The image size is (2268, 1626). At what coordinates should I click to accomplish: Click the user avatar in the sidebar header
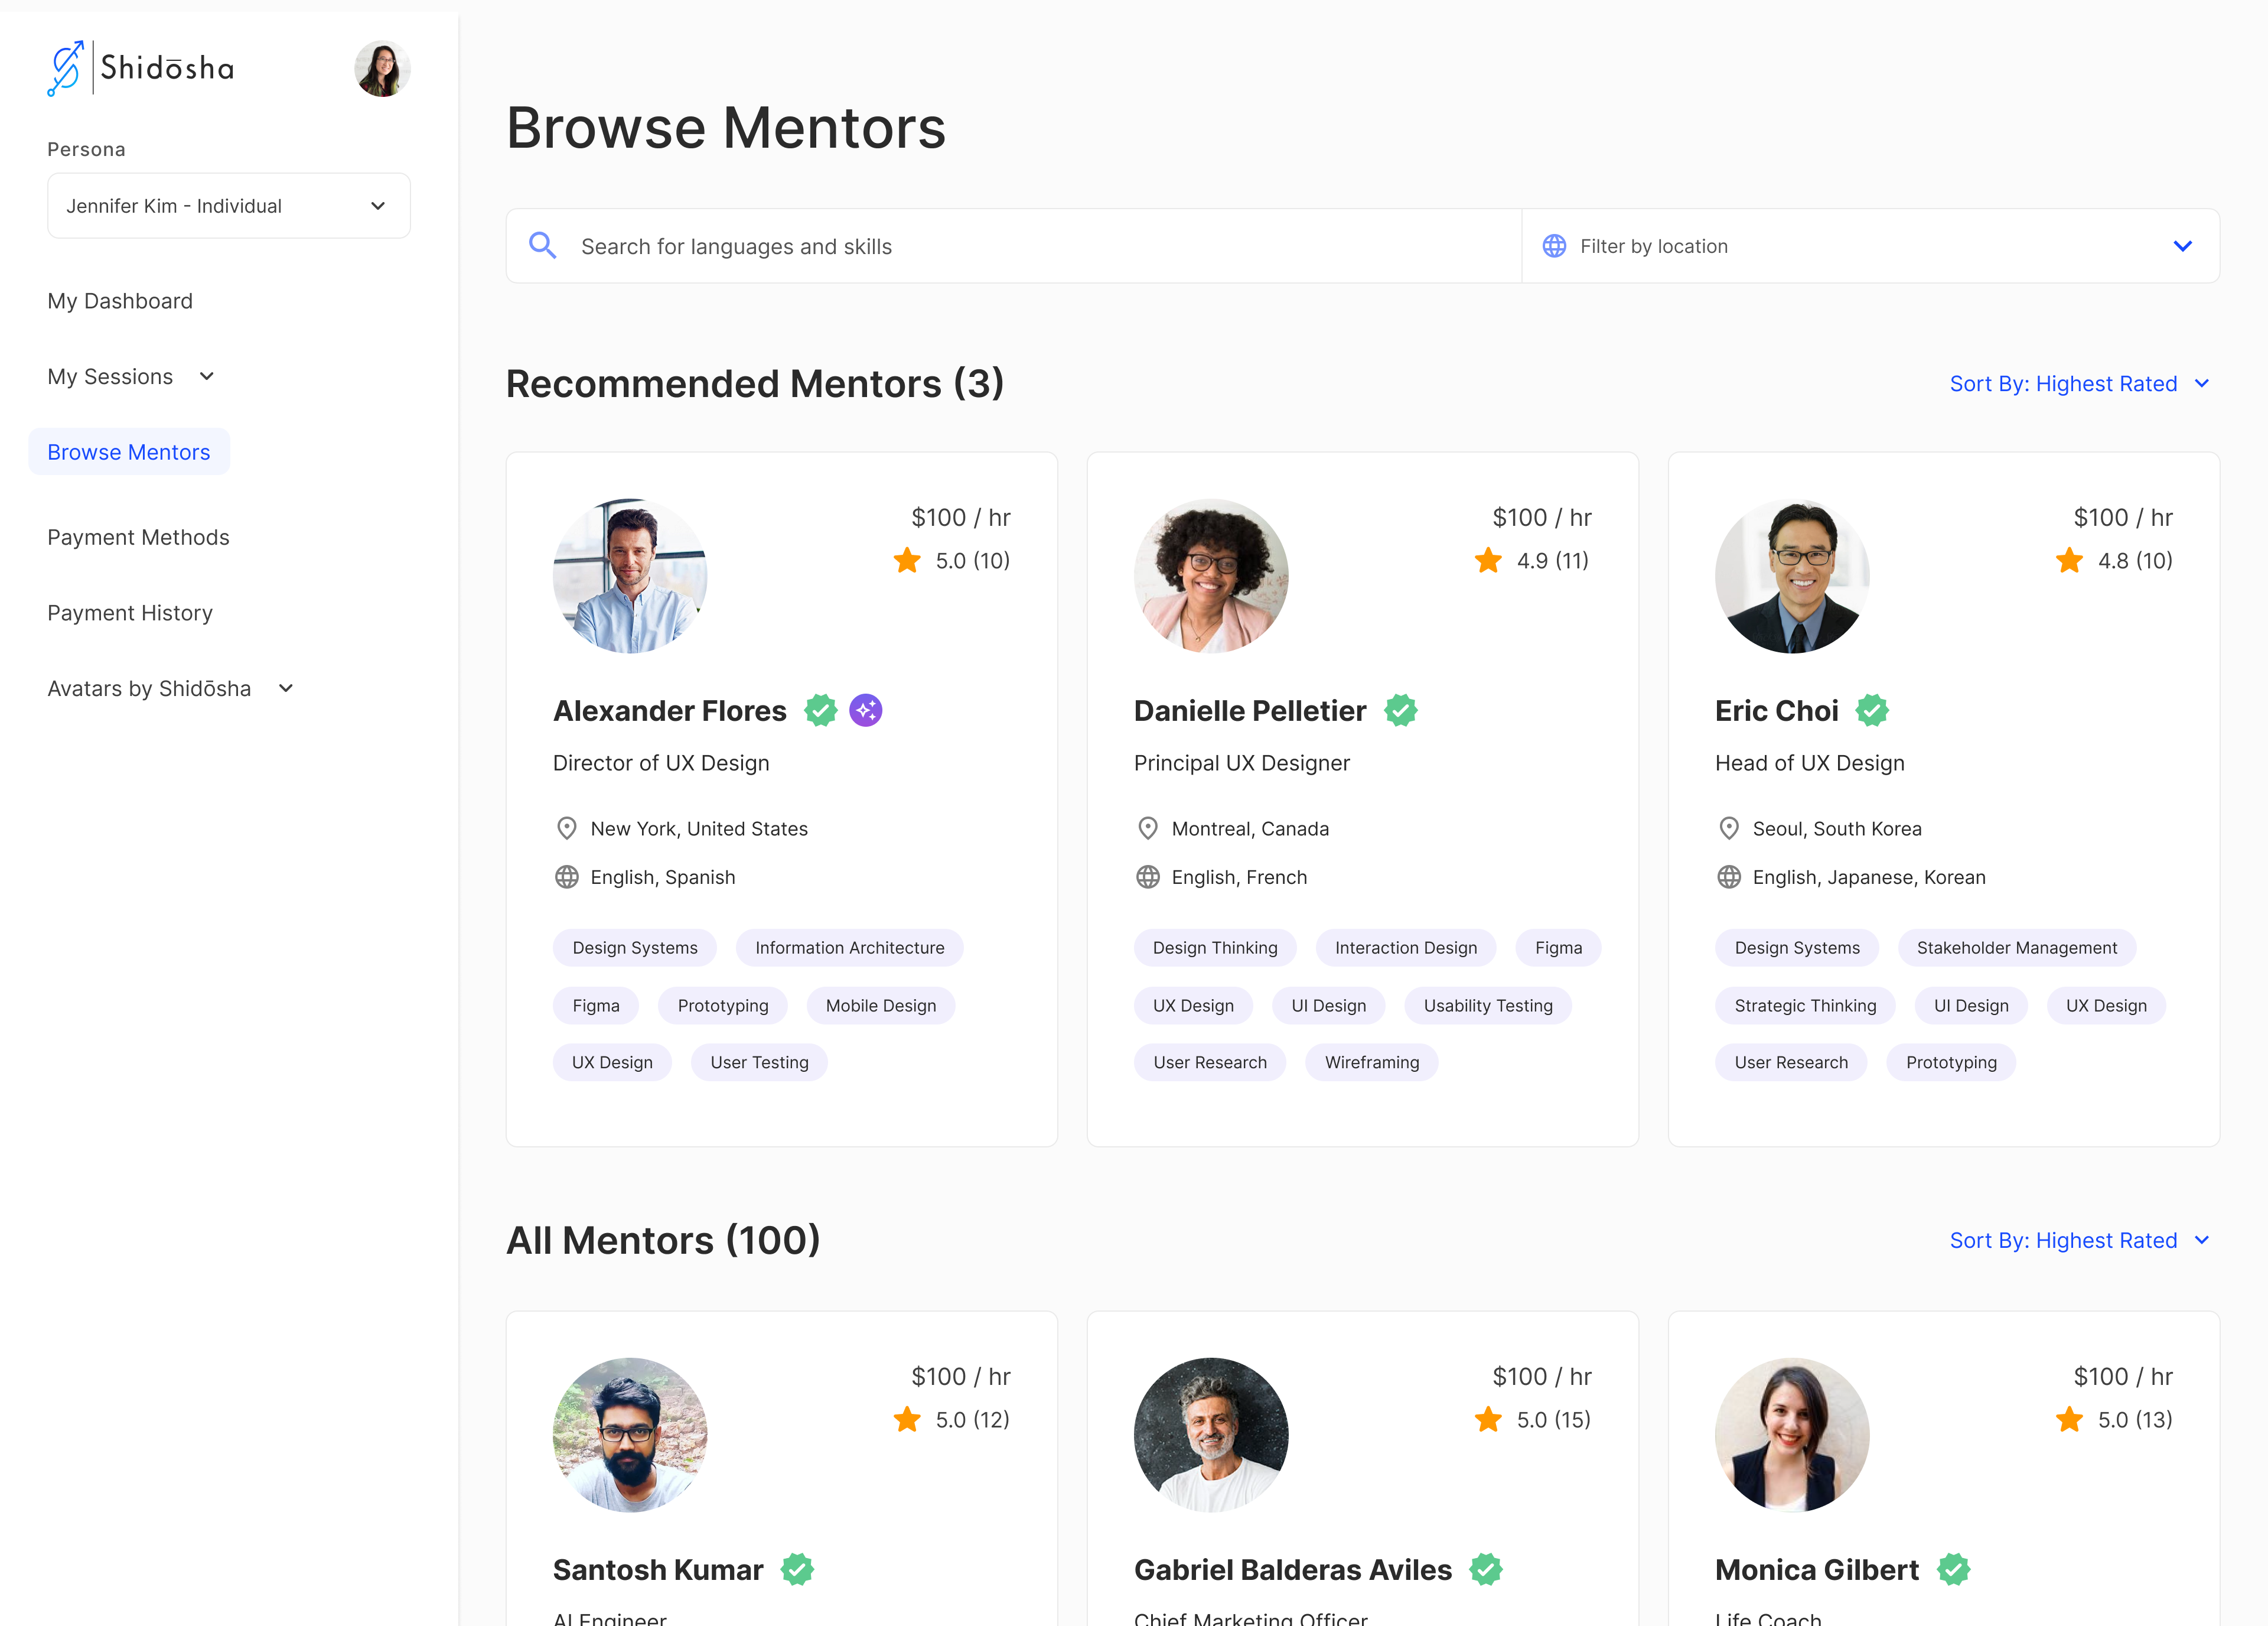click(382, 69)
